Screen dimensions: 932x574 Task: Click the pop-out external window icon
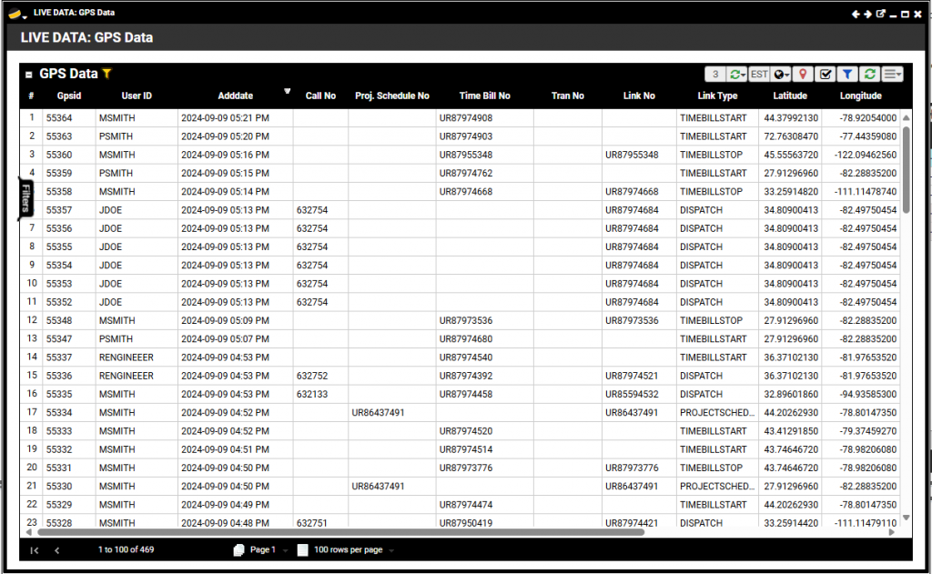click(x=880, y=14)
